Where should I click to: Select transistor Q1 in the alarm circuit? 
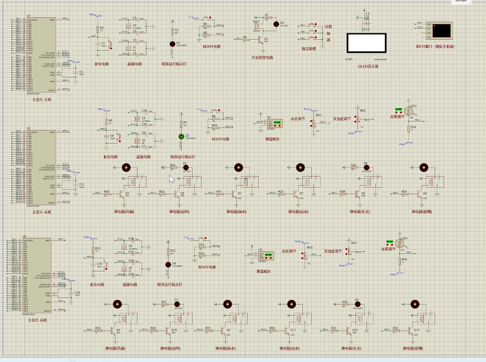(x=261, y=40)
